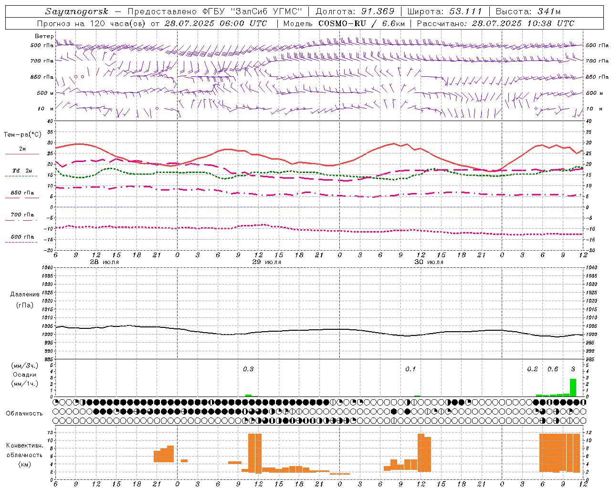Click 'Прогноз на 120 часа(ов)' forecast header text
This screenshot has width=611, height=488.
click(92, 23)
